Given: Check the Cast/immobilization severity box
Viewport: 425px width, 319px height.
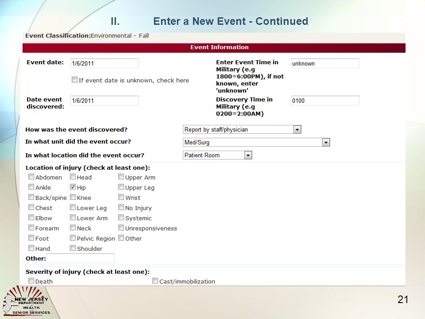Looking at the screenshot, I should [155, 281].
